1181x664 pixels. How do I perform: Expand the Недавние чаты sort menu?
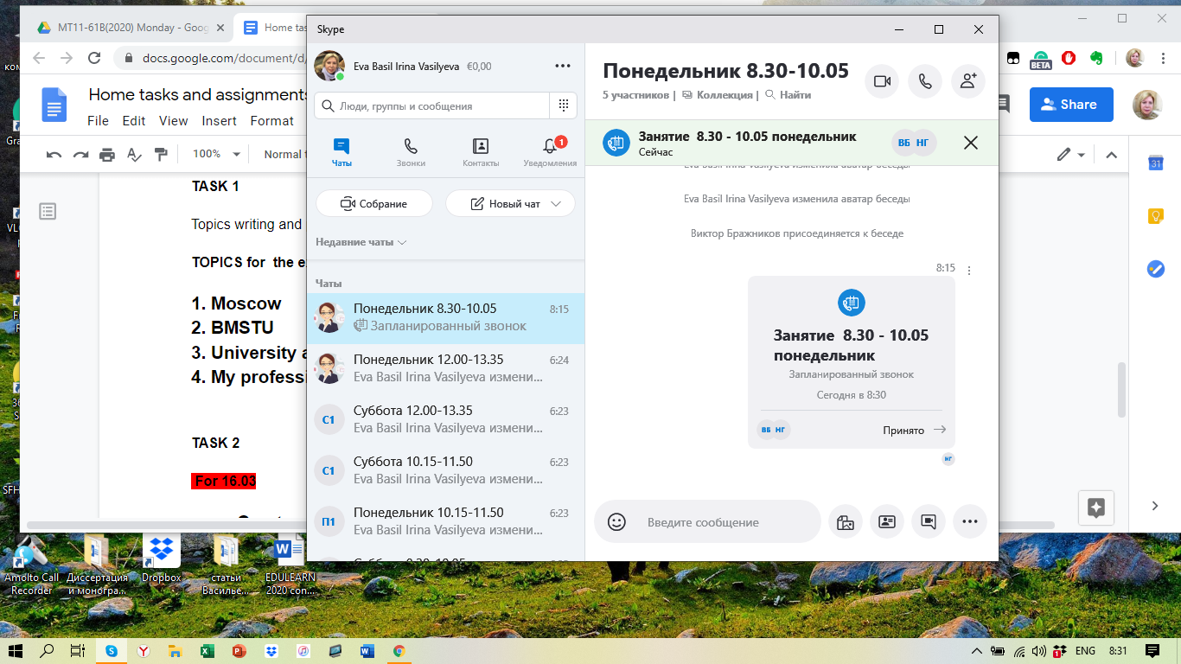pyautogui.click(x=361, y=242)
